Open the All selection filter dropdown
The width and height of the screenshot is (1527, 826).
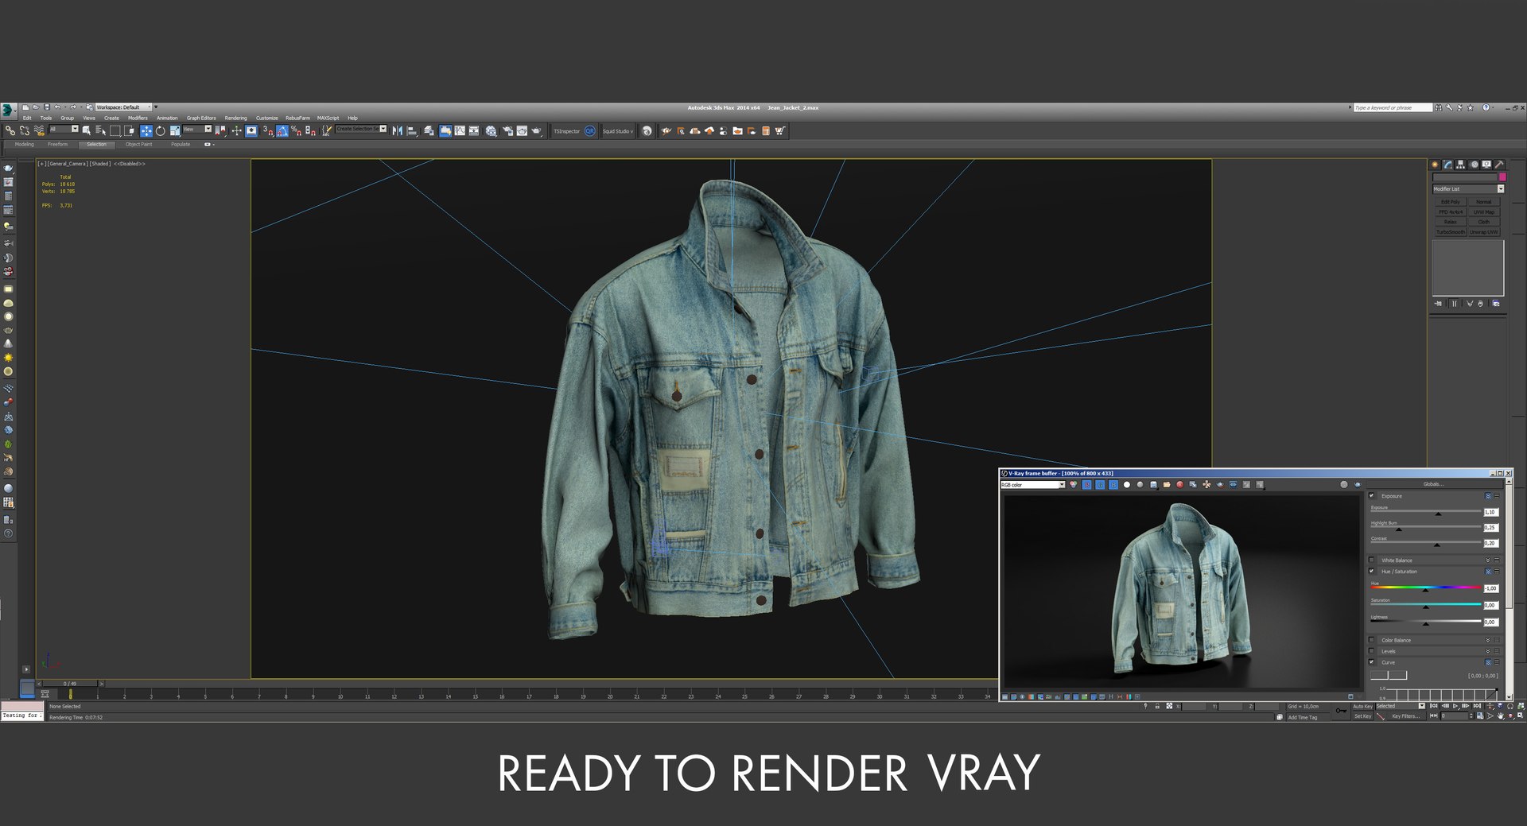pyautogui.click(x=64, y=129)
